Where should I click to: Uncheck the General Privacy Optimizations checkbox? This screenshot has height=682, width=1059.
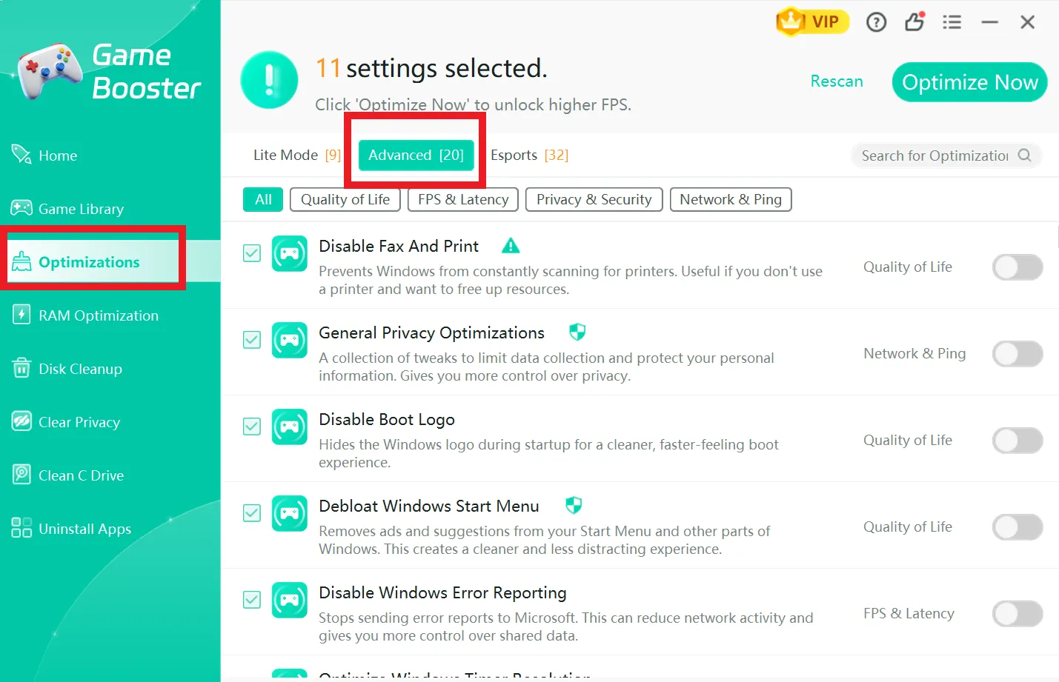click(x=252, y=340)
